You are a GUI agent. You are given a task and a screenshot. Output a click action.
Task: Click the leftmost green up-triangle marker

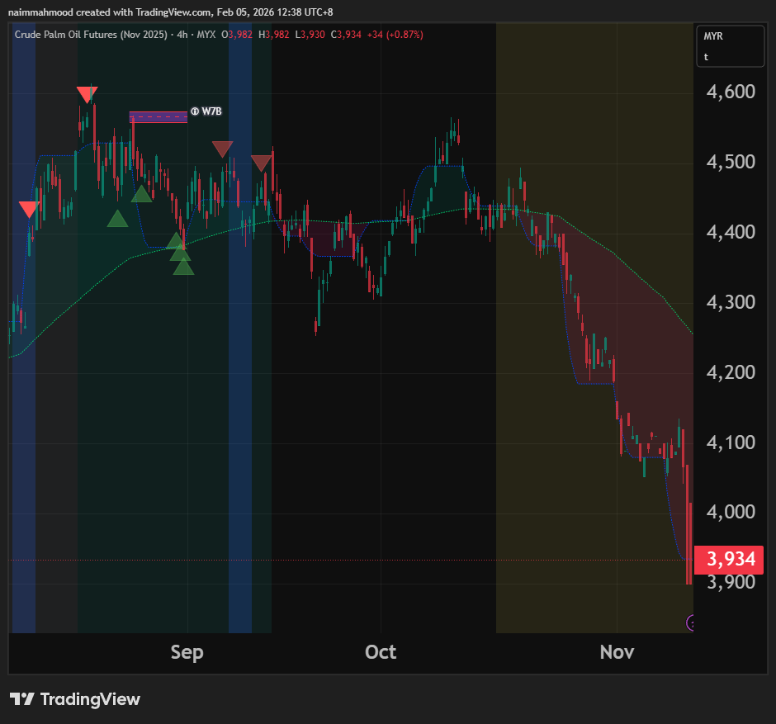[x=117, y=219]
